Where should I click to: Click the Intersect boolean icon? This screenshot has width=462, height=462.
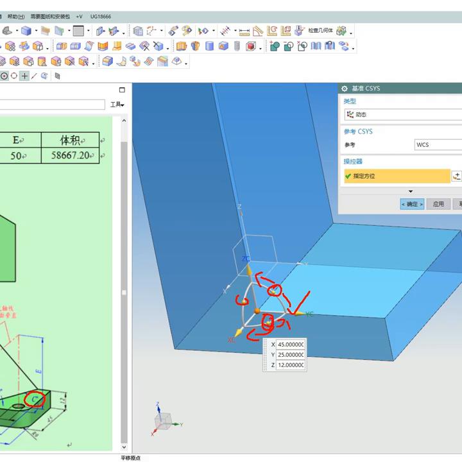coord(302,46)
